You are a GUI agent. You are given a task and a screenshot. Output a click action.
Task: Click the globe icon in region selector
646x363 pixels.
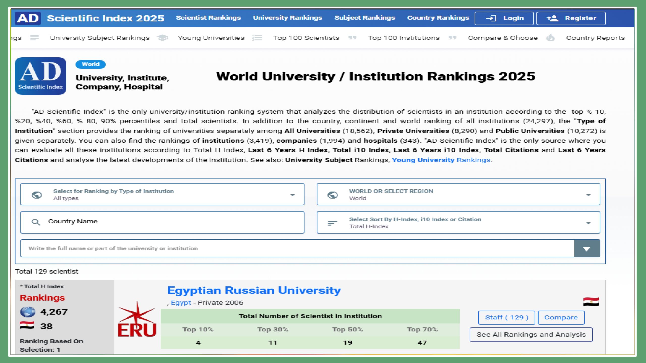[x=333, y=195]
